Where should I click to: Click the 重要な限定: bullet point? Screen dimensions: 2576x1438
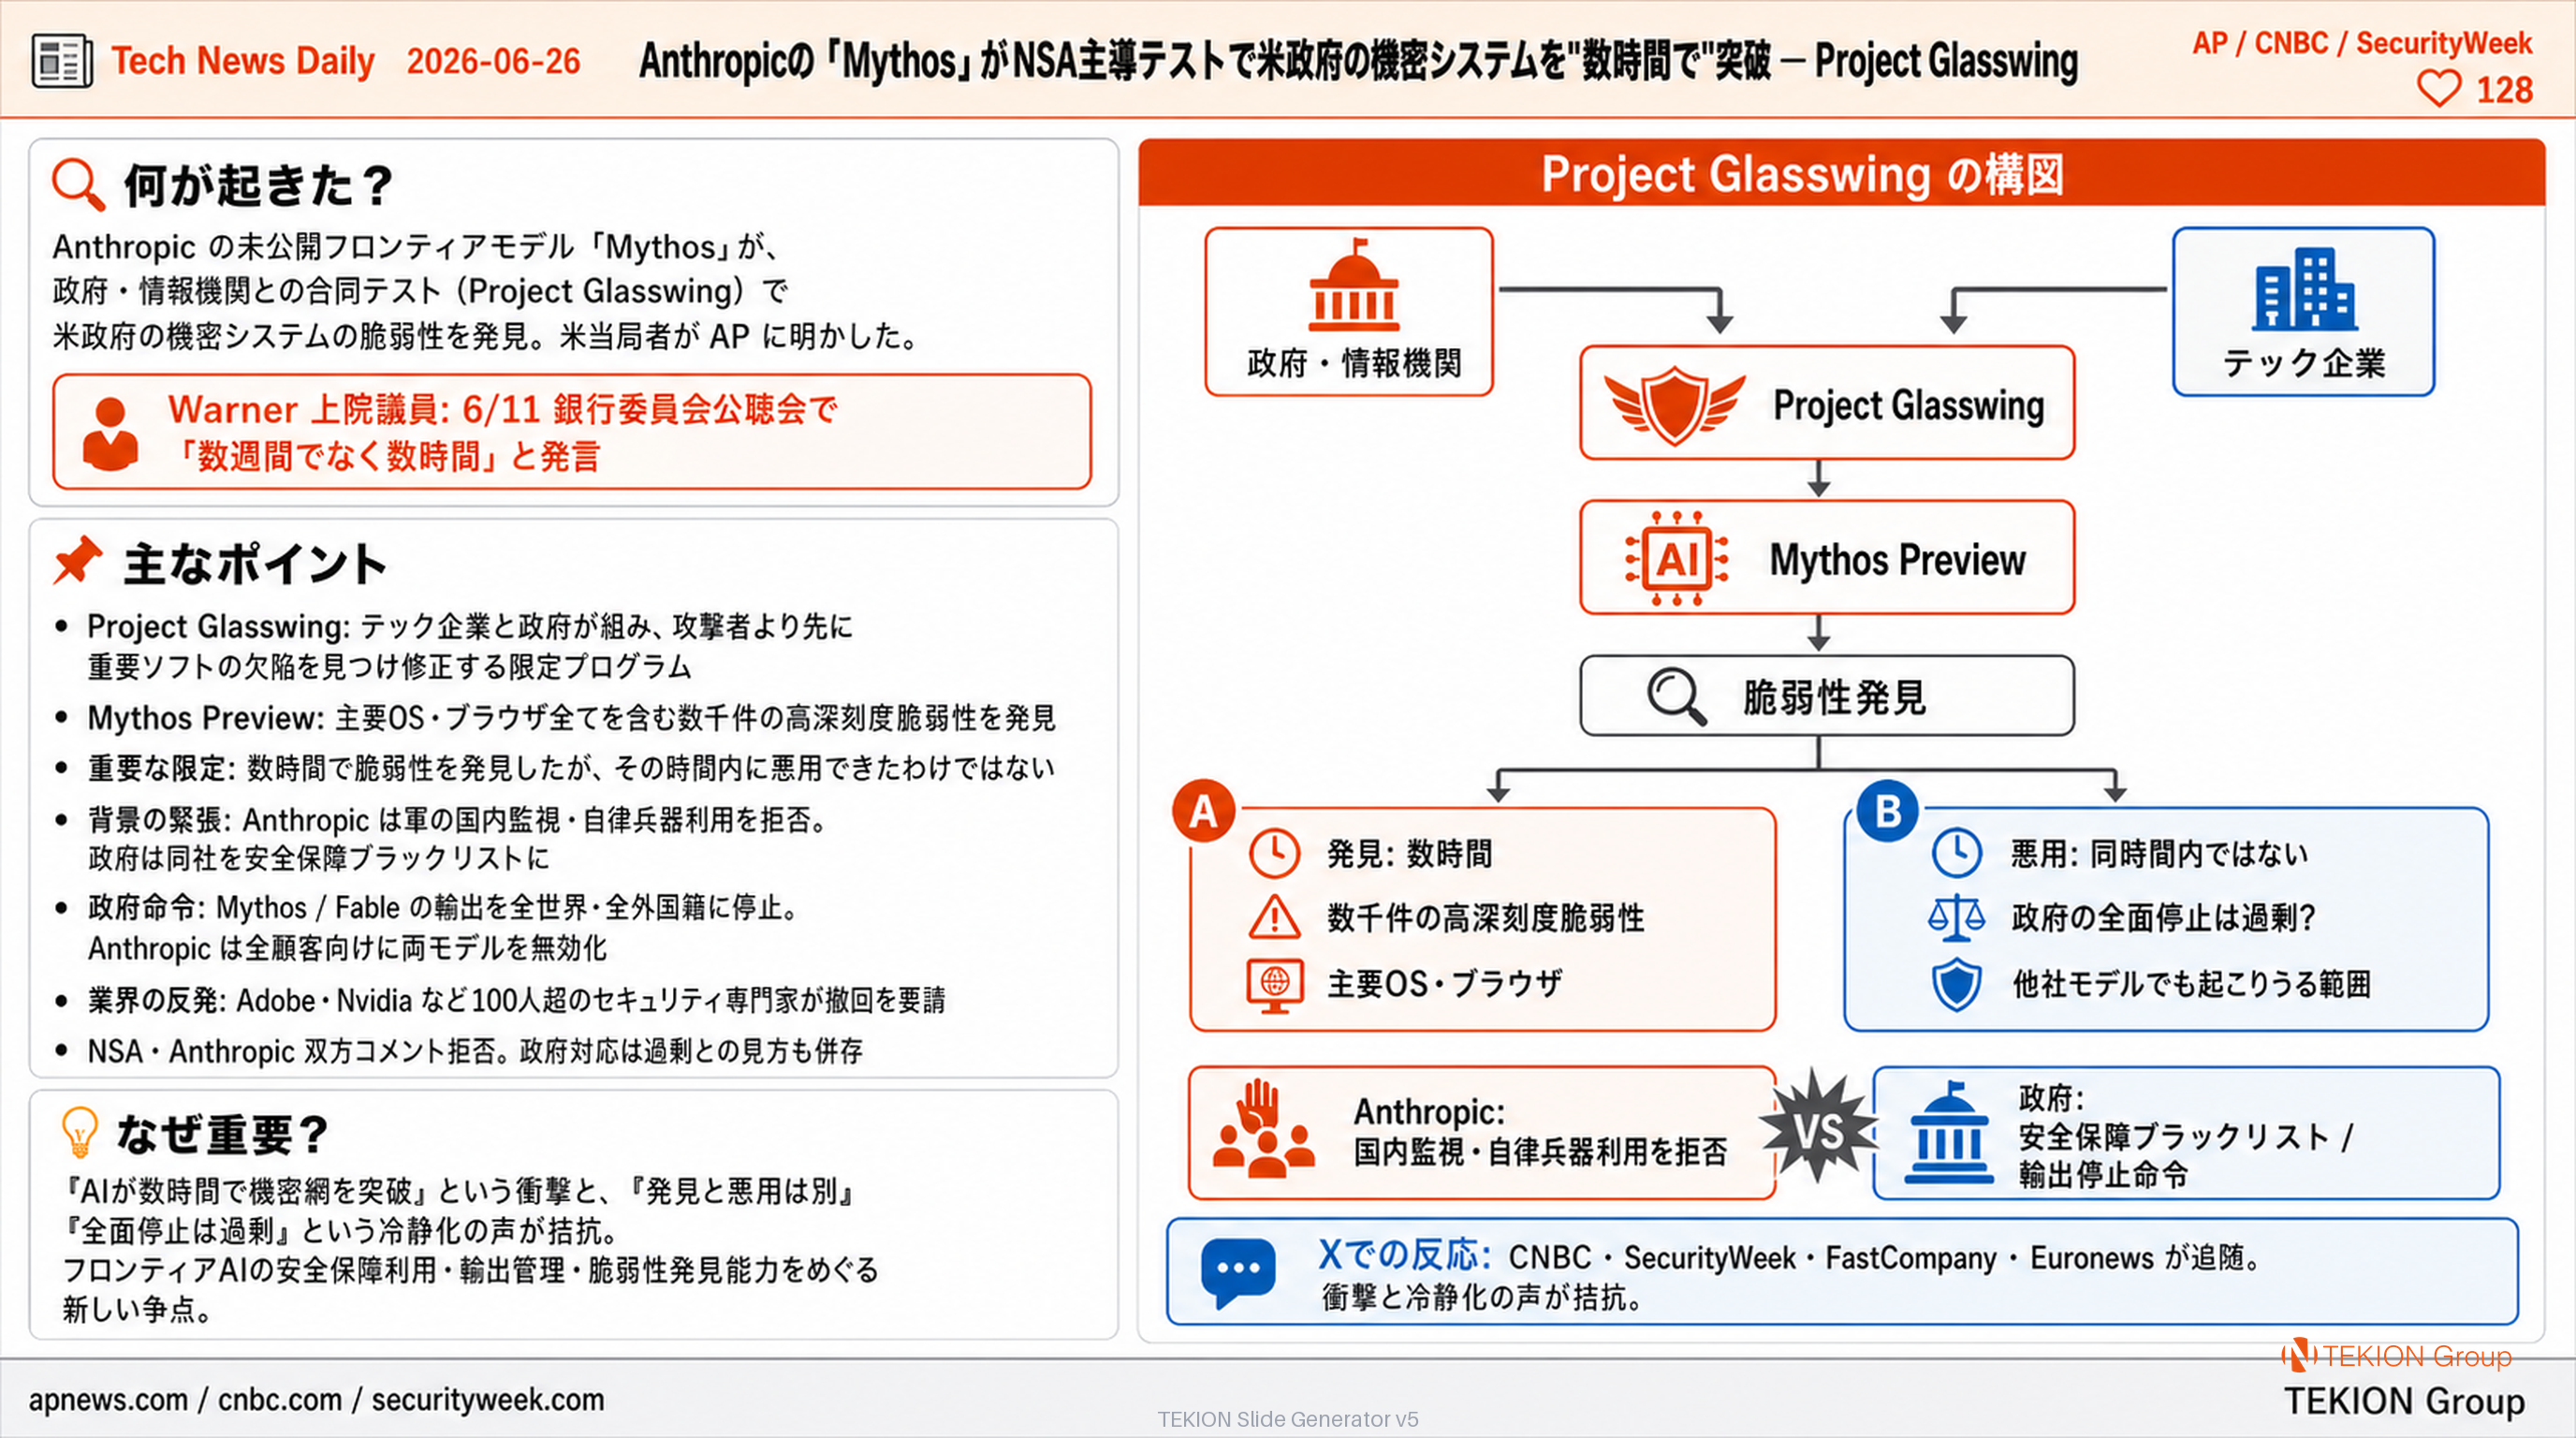point(571,768)
